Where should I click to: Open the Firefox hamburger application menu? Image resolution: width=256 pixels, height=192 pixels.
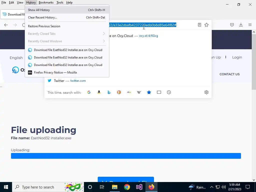coord(250,25)
